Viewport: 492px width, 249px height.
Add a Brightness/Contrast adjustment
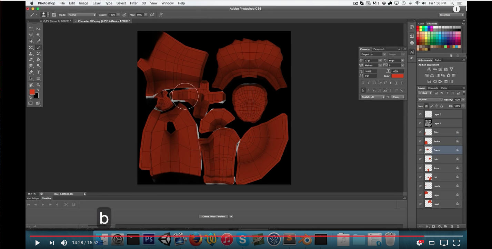point(429,69)
